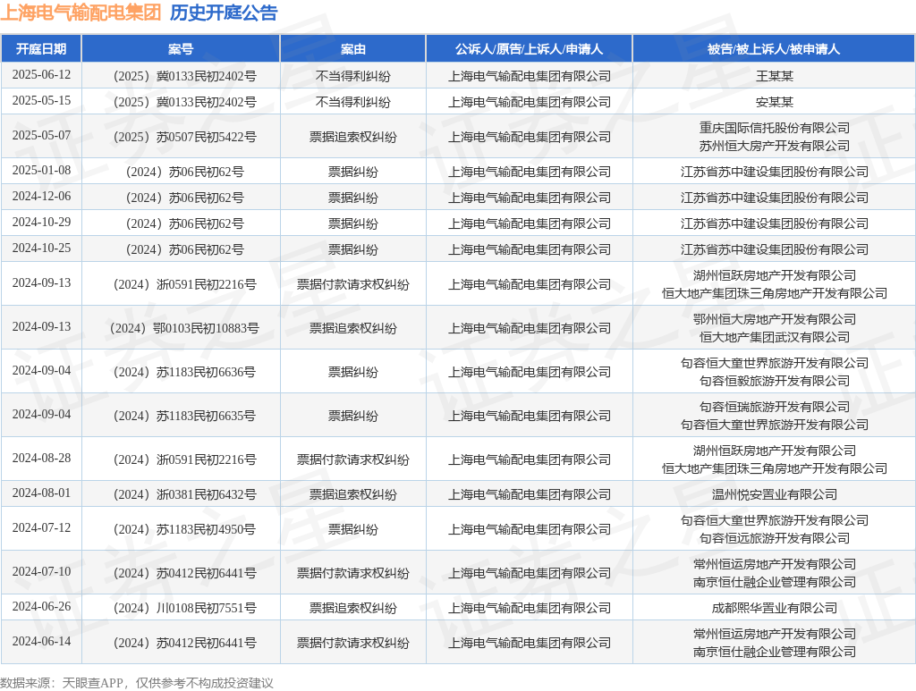Click case number (2024)浙0381民初6432号
Viewport: 916px width, 691px height.
point(184,494)
